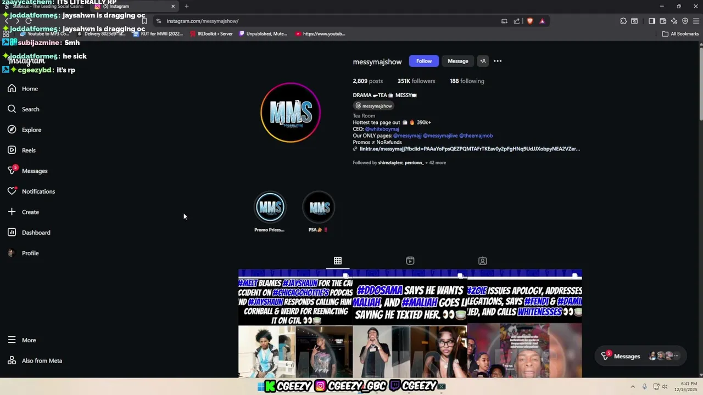Open Youtube to MP3 bookmark
The image size is (703, 395).
(x=43, y=33)
